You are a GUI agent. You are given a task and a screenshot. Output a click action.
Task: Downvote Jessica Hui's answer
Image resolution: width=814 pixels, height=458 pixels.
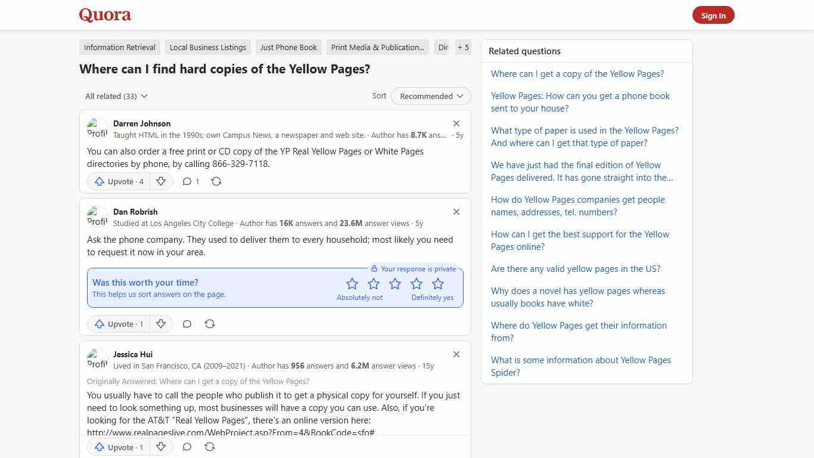[161, 447]
